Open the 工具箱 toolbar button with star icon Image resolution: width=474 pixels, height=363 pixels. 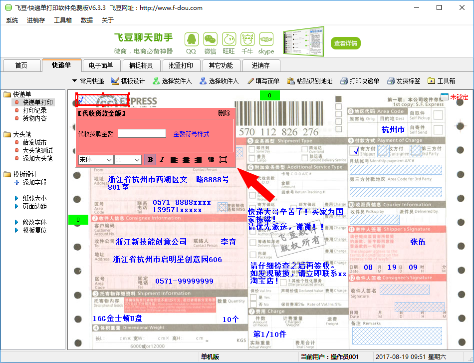pos(442,81)
